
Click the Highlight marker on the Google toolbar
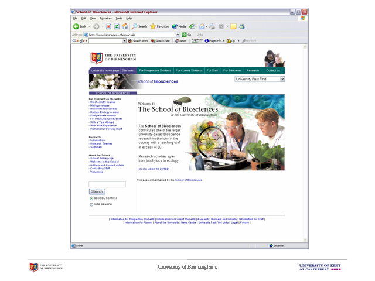249,41
